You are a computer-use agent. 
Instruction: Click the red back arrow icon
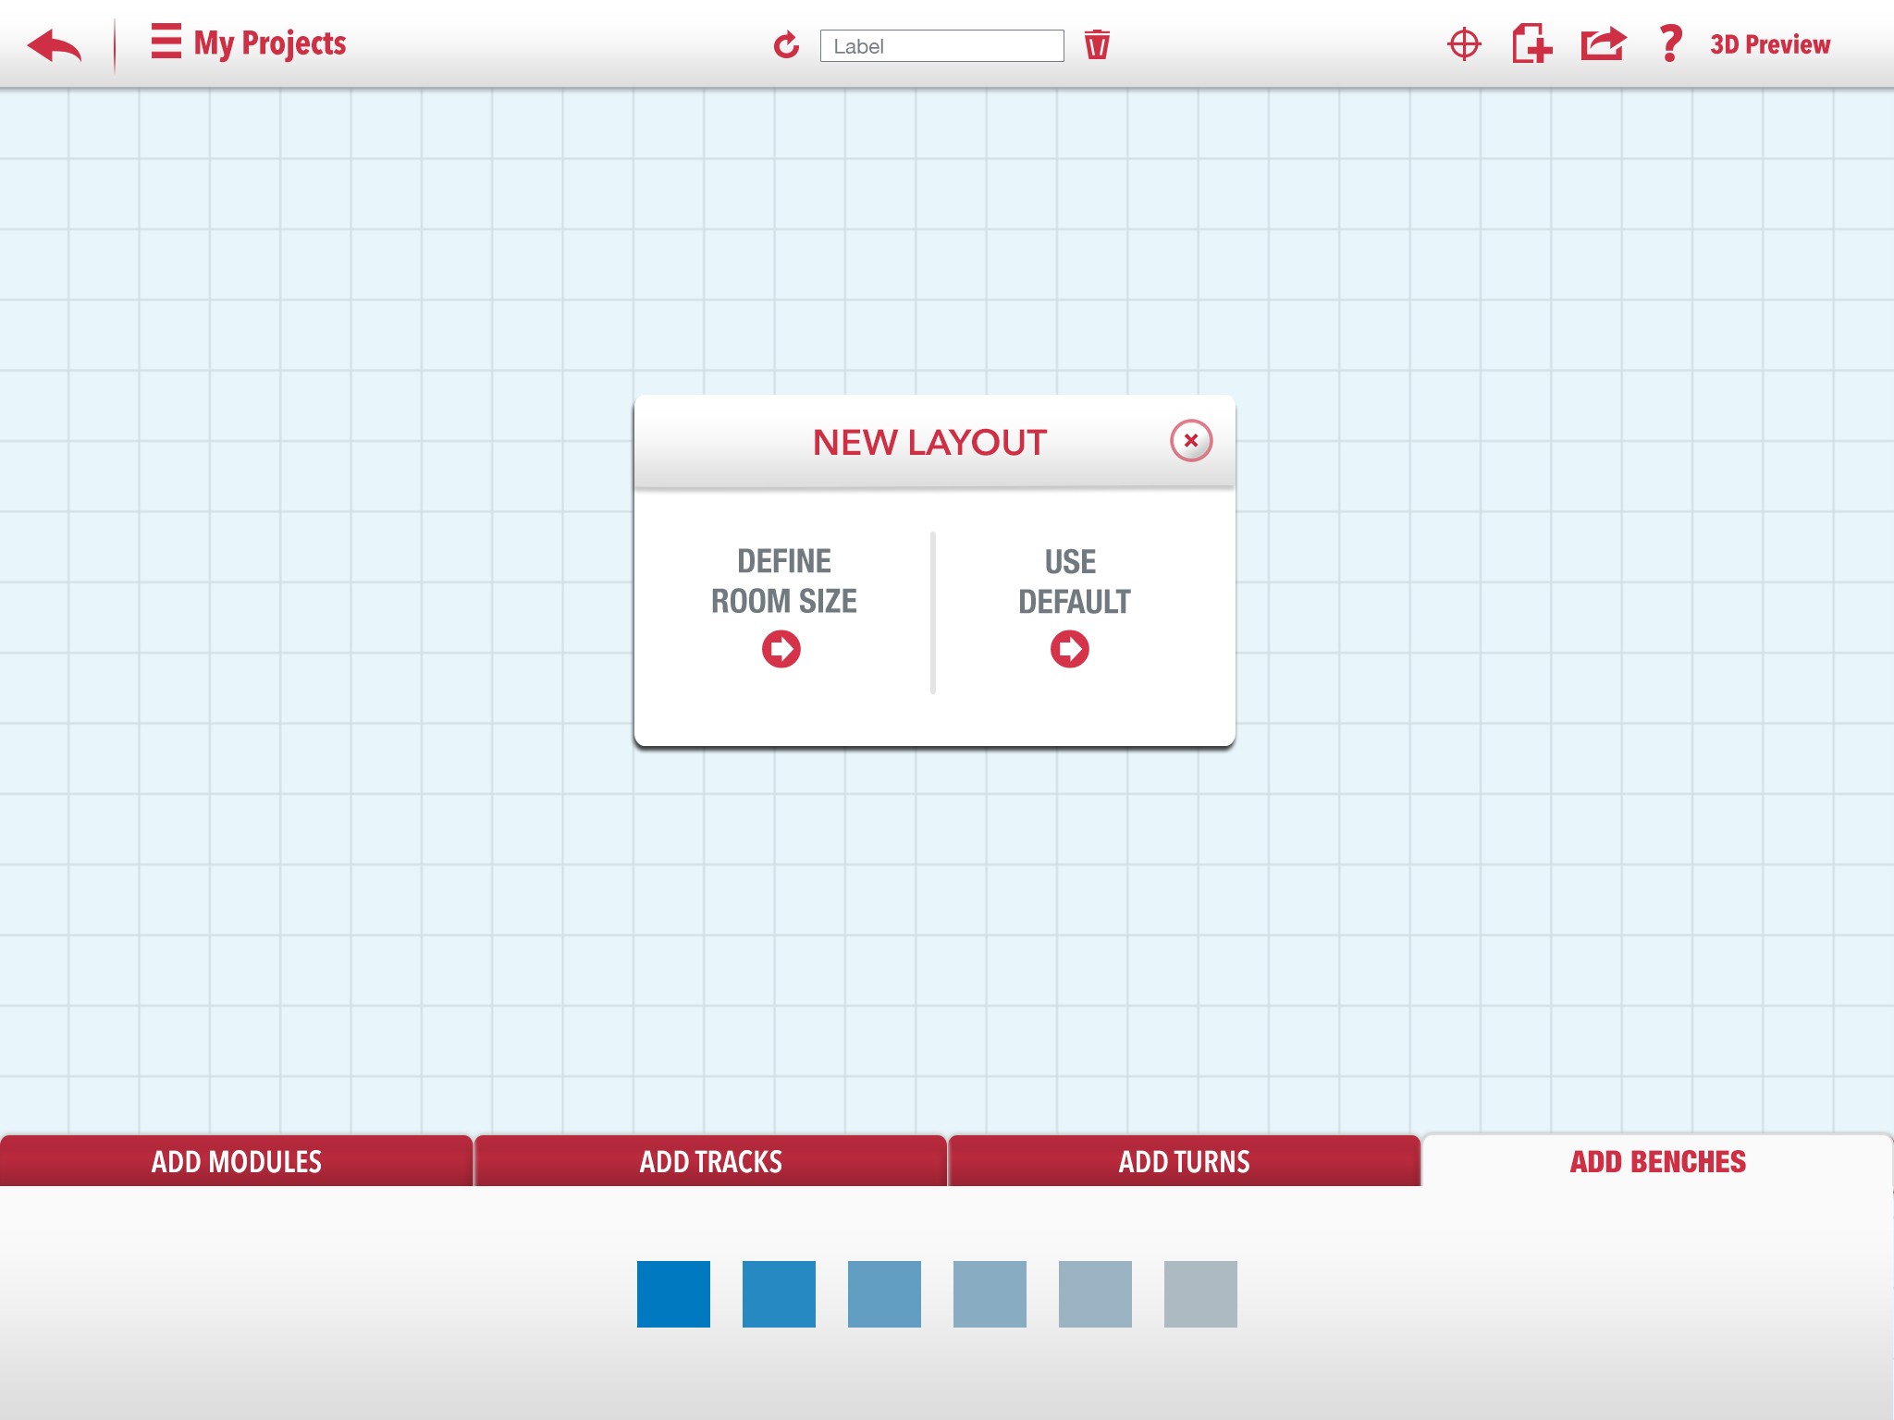pos(55,44)
